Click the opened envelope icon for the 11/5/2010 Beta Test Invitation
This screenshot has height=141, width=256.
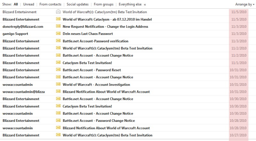click(x=58, y=12)
